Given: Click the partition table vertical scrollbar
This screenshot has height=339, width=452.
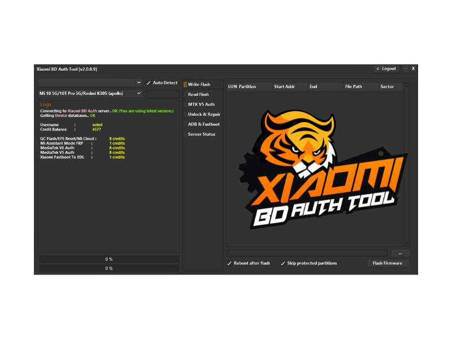Looking at the screenshot, I should [406, 164].
